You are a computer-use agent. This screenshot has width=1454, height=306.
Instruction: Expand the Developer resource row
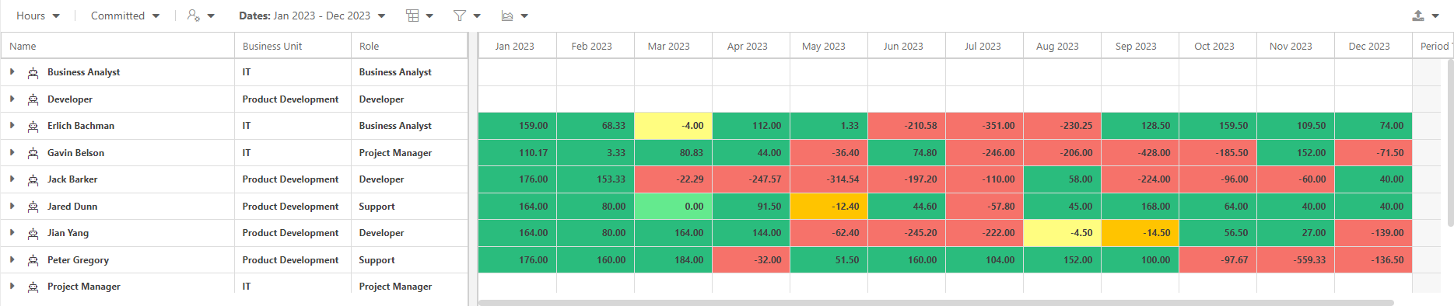click(12, 99)
